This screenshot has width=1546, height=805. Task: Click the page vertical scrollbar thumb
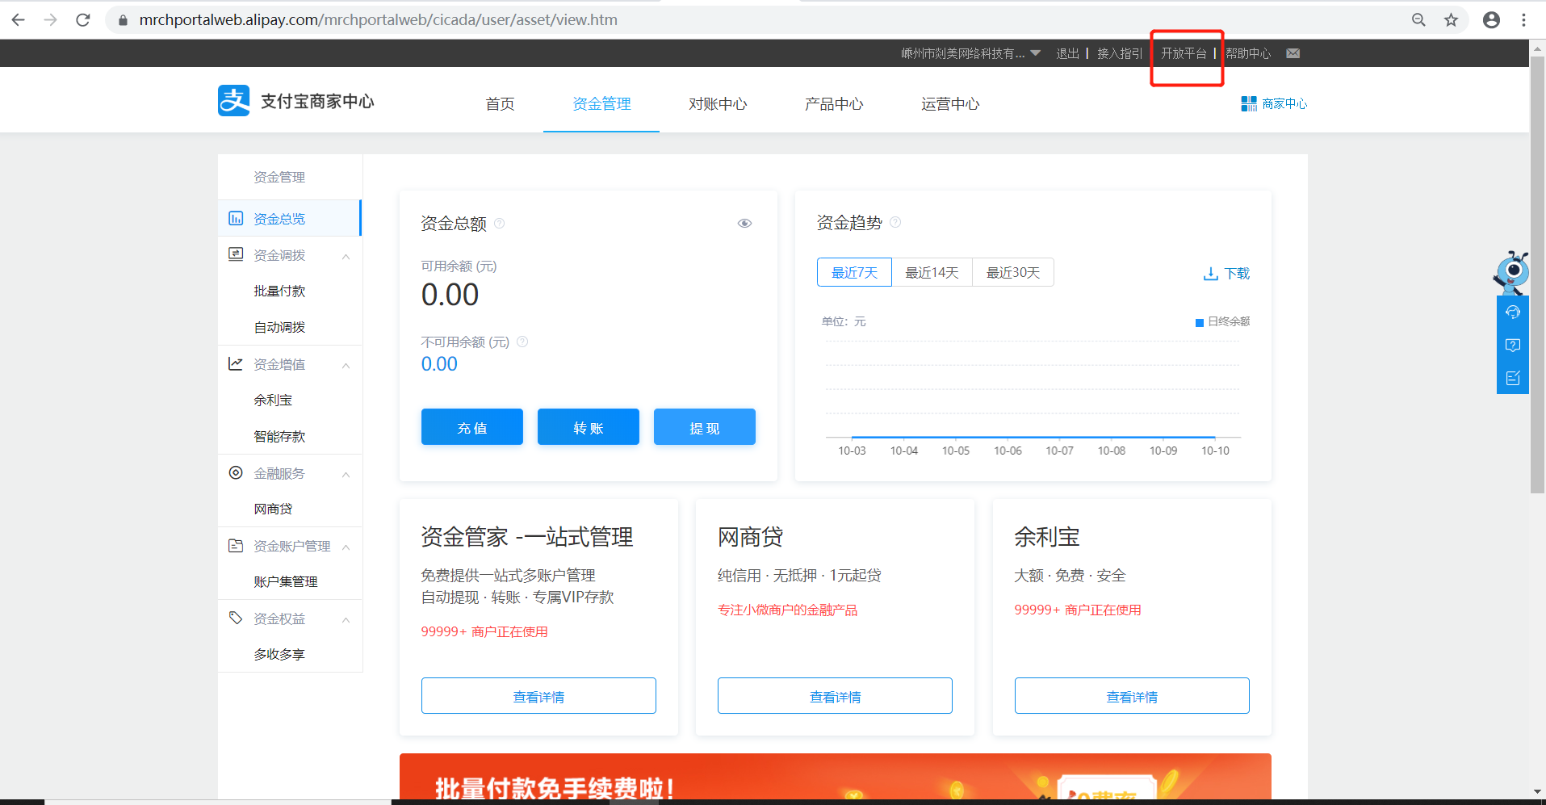1537,275
